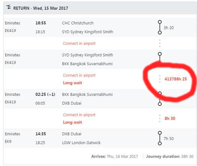Click the 3h 20 flight duration
Image resolution: width=197 pixels, height=166 pixels.
click(169, 28)
